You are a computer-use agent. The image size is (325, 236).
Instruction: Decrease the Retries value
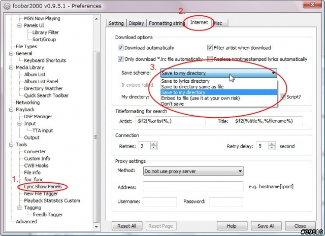pos(153,148)
